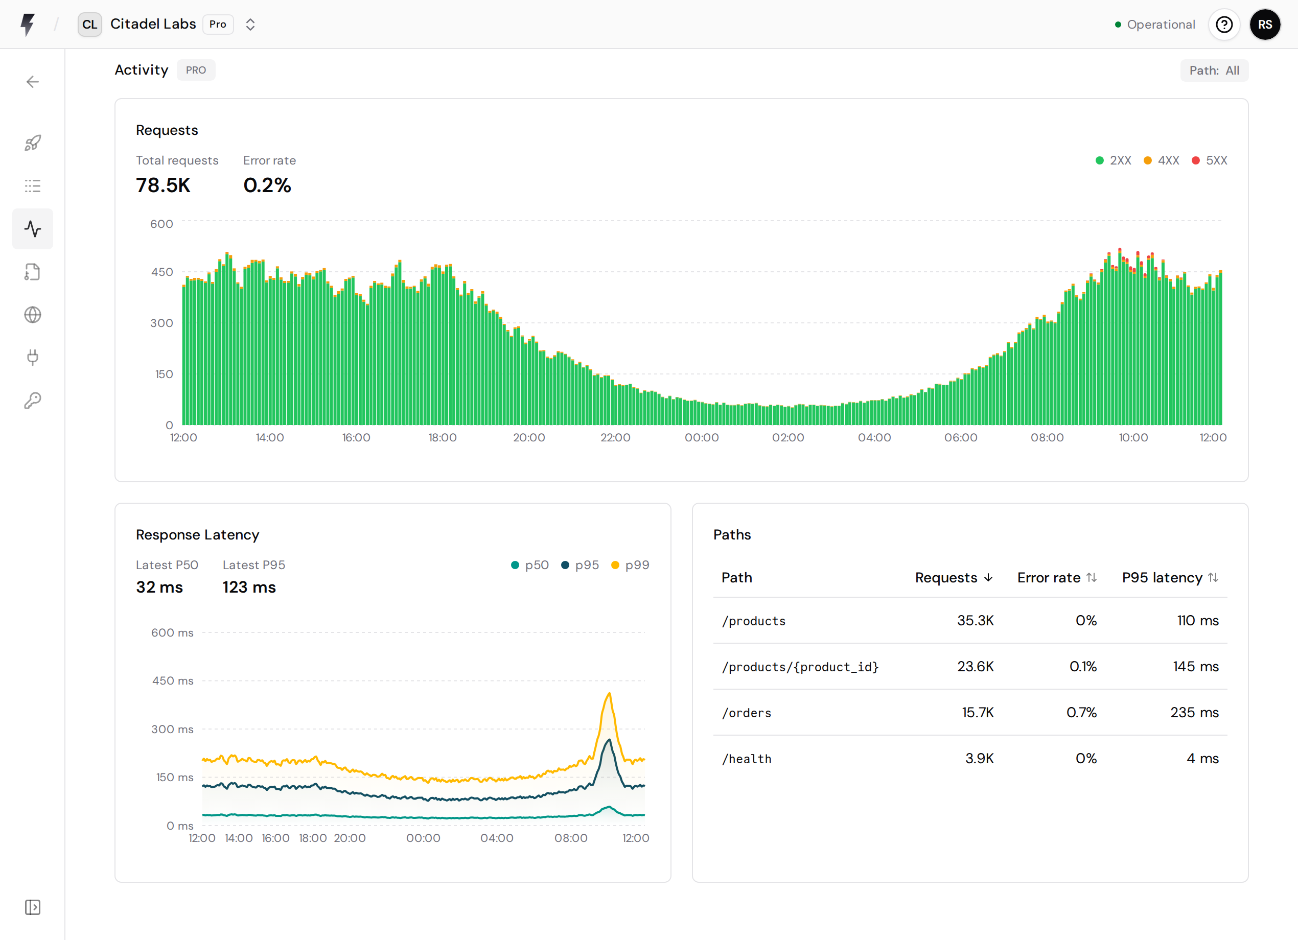Open the file branch icon in sidebar
This screenshot has width=1298, height=940.
pos(33,272)
